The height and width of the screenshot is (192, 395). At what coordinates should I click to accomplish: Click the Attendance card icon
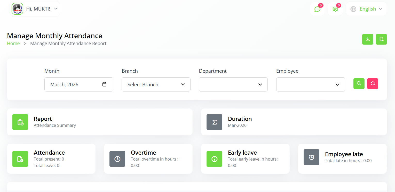[20, 159]
